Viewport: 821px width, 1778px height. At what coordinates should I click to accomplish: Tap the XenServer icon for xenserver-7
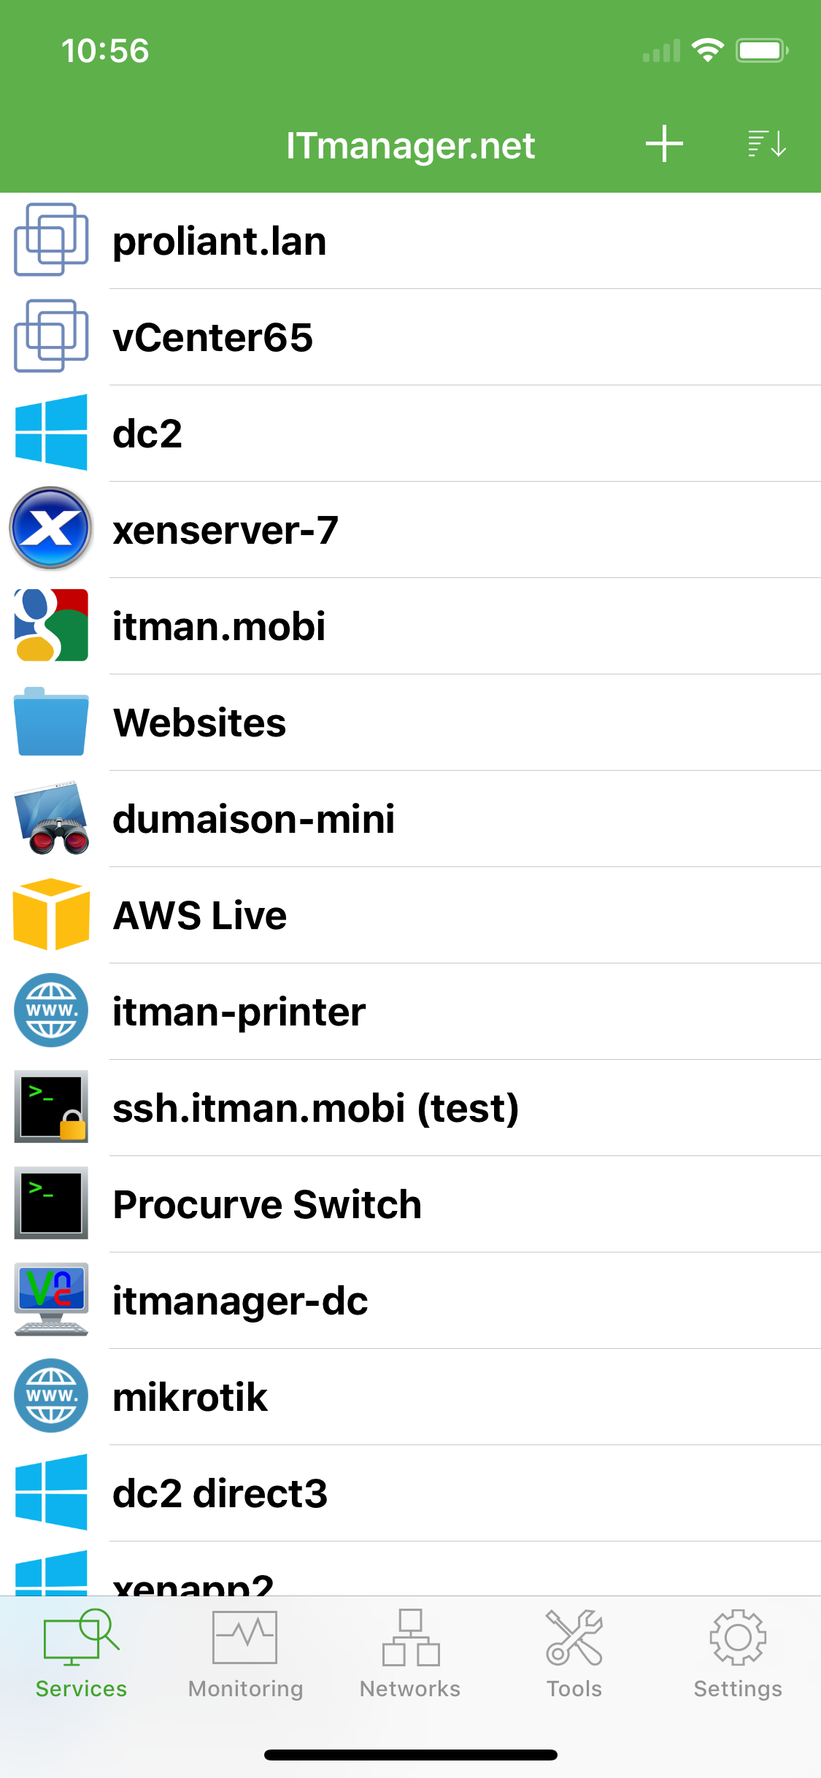tap(50, 529)
